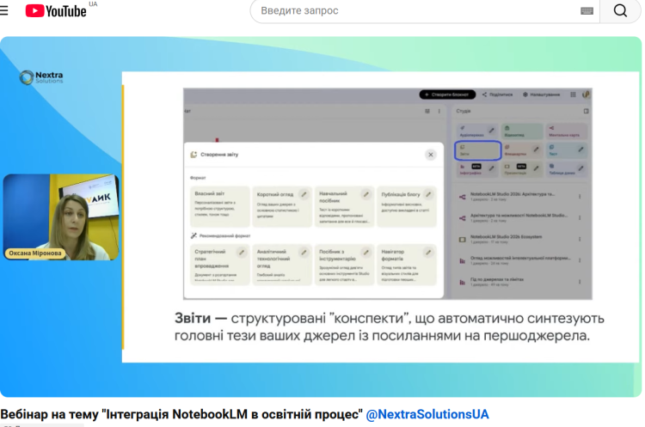Open the highlighted 'Звіти' studio tile

click(477, 150)
